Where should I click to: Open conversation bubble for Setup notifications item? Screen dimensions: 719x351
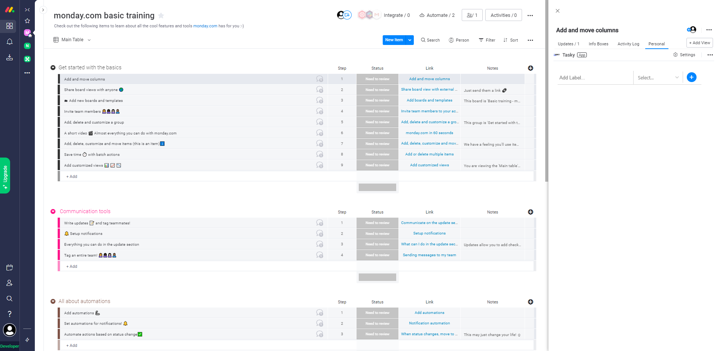319,233
